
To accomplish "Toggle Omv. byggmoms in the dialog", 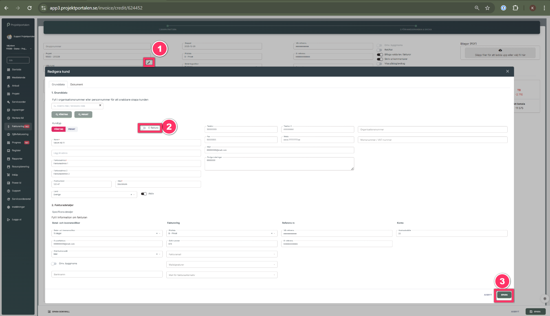I will pos(54,264).
